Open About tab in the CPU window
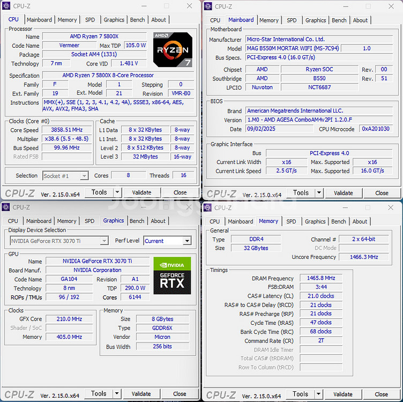Viewport: 403px width, 402px height. 159,20
